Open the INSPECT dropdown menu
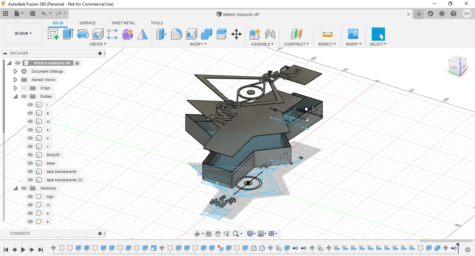Image resolution: width=475 pixels, height=256 pixels. 327,44
